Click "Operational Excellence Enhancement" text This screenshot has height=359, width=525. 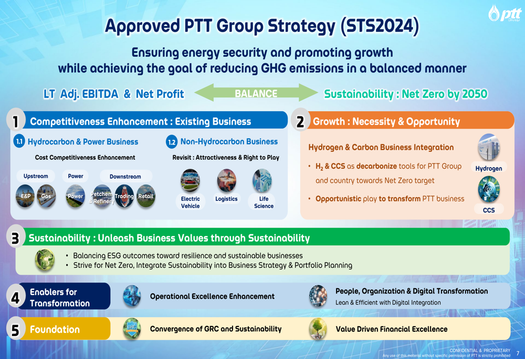[212, 297]
